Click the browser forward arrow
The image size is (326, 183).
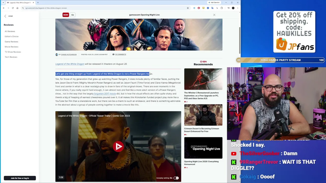pyautogui.click(x=8, y=8)
